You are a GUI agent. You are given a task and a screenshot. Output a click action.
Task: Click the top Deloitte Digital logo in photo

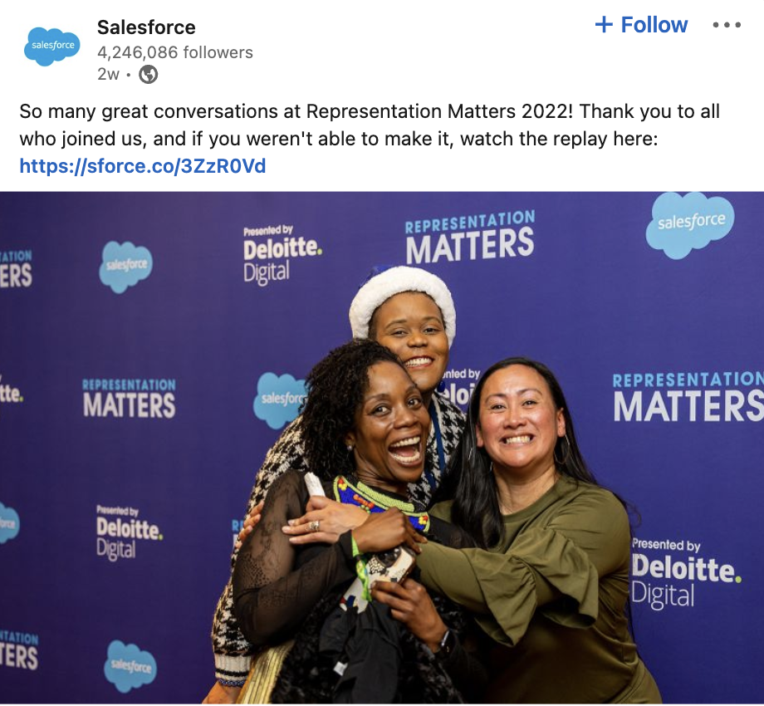pos(282,254)
